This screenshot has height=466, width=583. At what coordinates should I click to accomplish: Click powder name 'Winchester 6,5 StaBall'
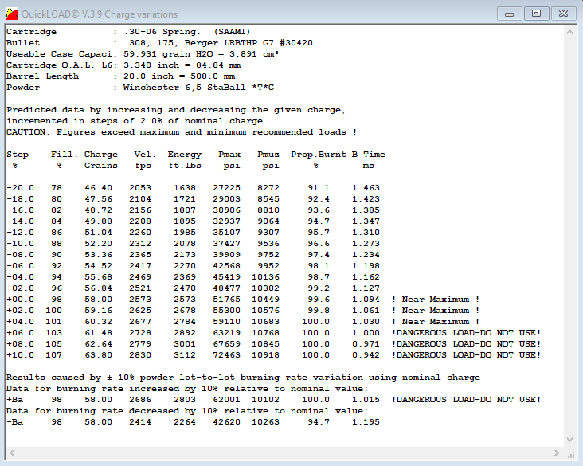(x=185, y=88)
